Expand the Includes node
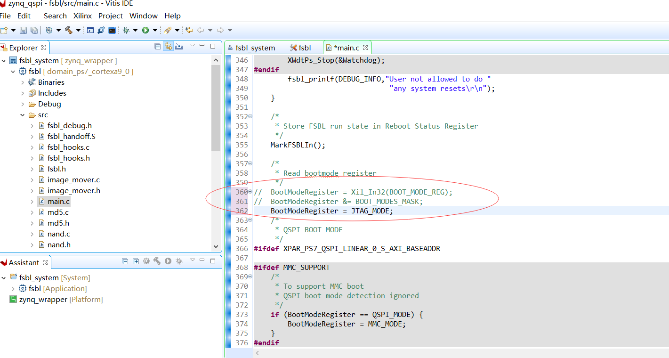Screen dimensions: 669x358 tap(23, 93)
